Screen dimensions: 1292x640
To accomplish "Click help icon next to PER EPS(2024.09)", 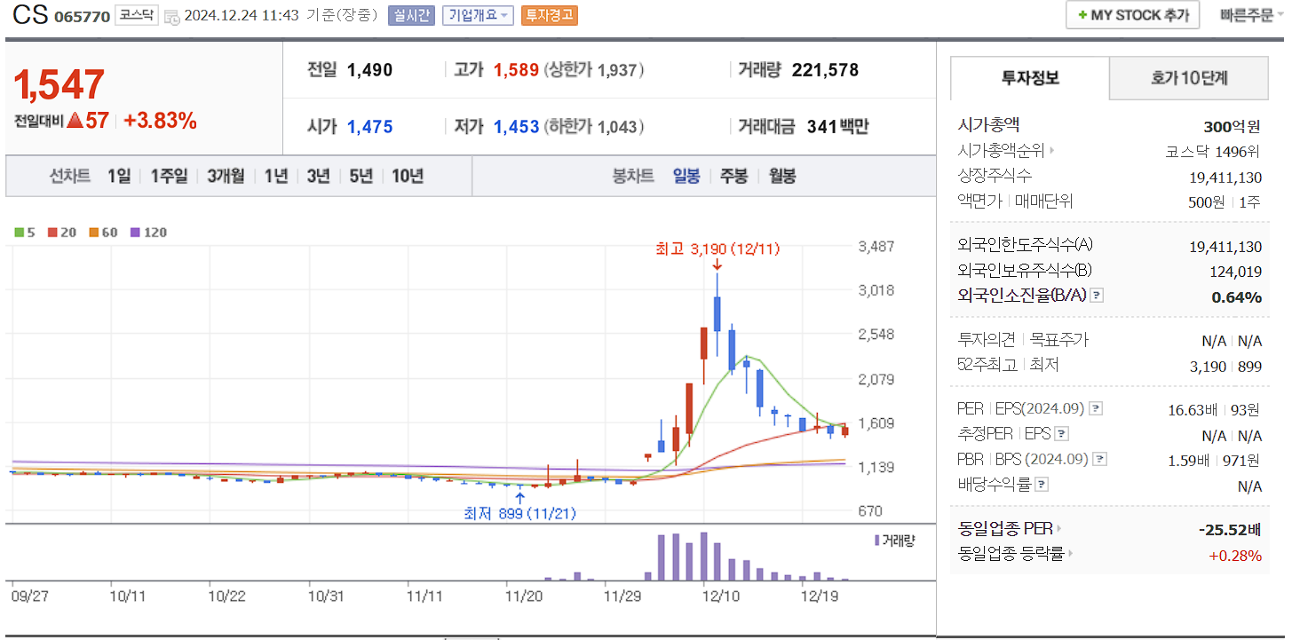I will pos(1096,409).
